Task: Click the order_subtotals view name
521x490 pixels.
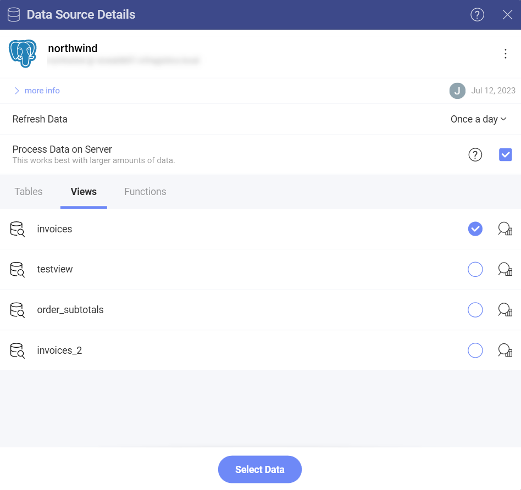Action: point(70,310)
